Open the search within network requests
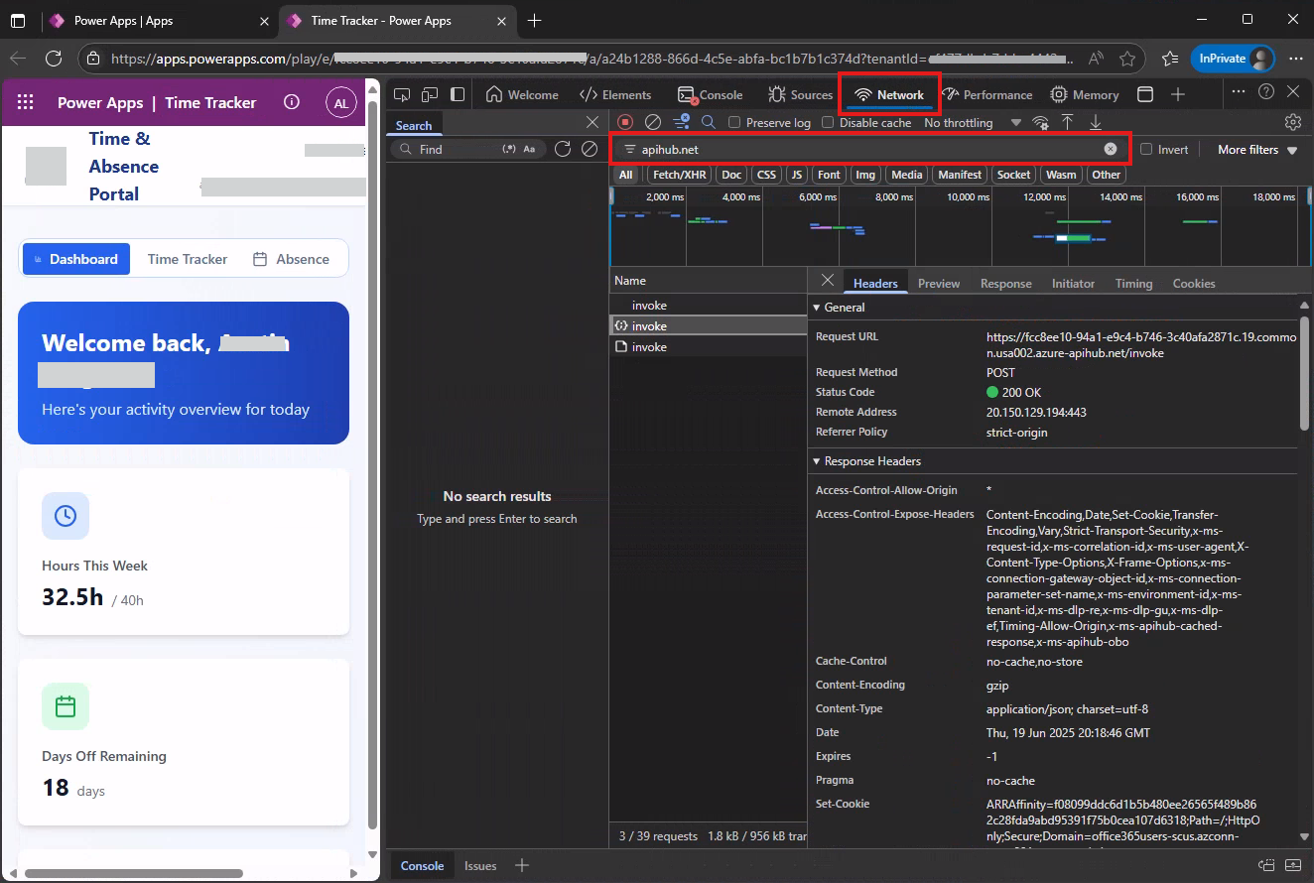Image resolution: width=1314 pixels, height=883 pixels. tap(707, 121)
